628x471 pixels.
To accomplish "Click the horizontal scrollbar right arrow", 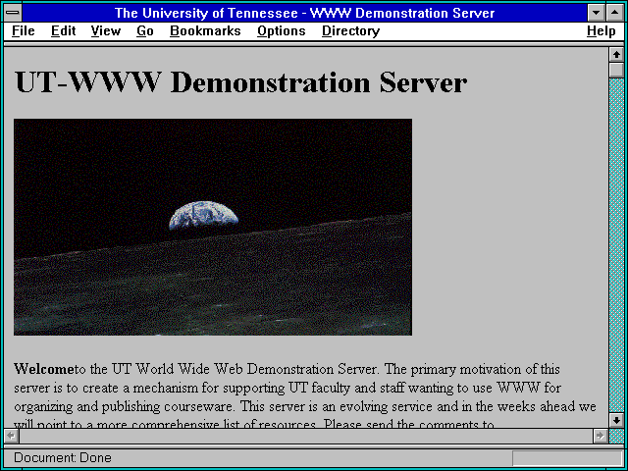I will [600, 436].
